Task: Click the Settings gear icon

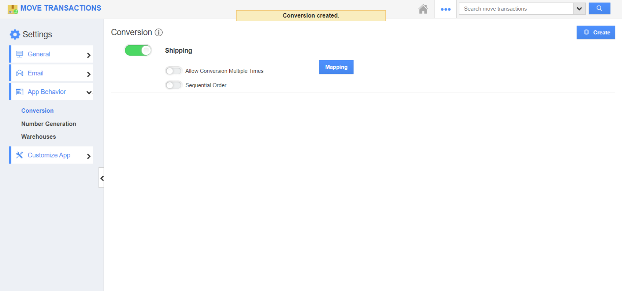Action: [15, 34]
